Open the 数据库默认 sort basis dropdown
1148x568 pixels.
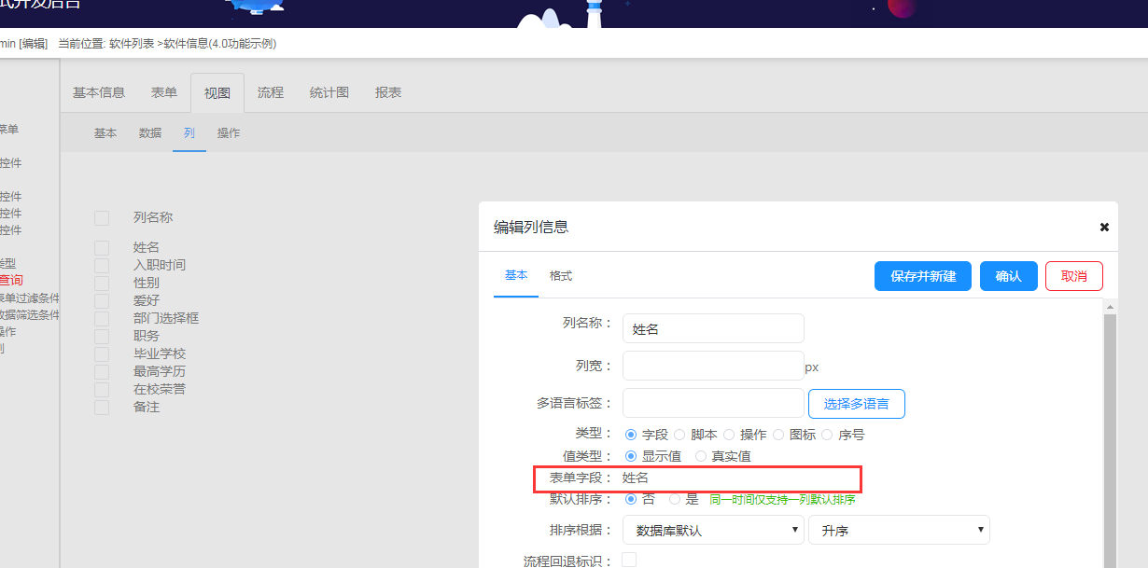coord(713,530)
